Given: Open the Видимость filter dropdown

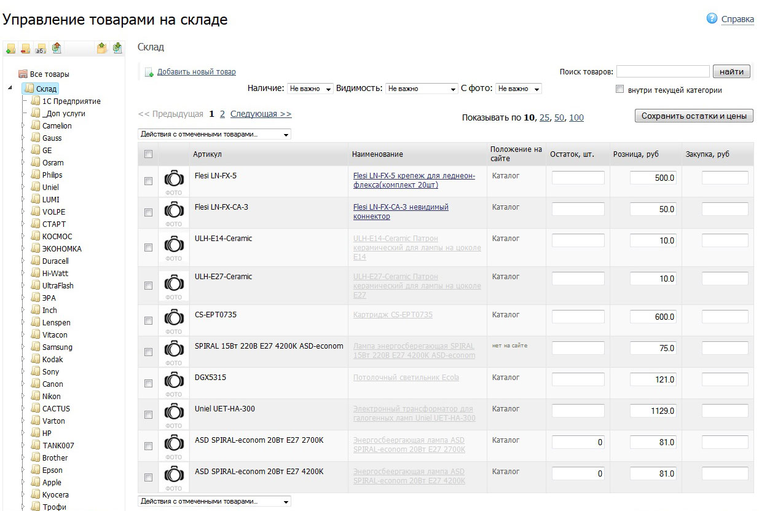Looking at the screenshot, I should point(422,89).
